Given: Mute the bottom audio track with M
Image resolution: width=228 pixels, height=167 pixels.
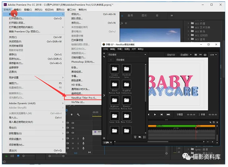Looking at the screenshot, I should 73,148.
